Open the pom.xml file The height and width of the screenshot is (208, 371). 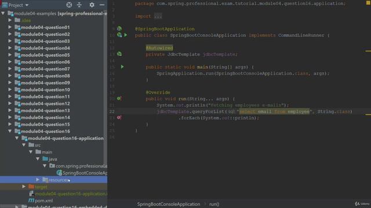[x=43, y=200]
